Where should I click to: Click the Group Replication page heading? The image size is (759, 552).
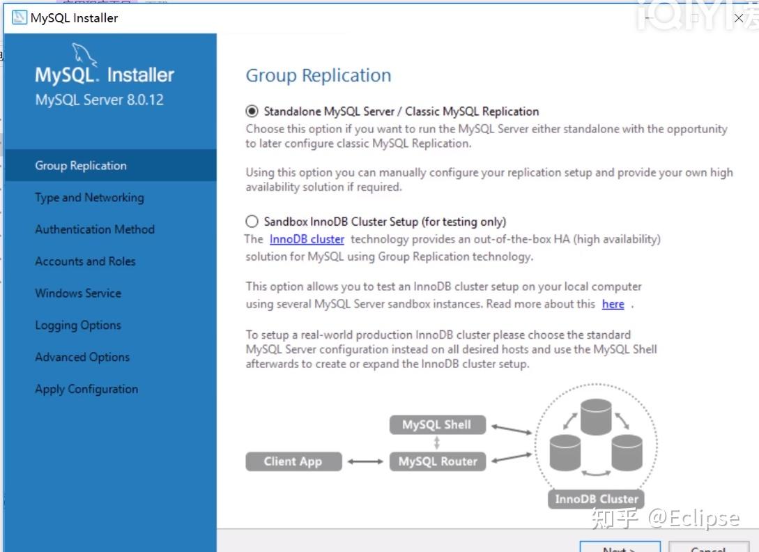point(319,75)
